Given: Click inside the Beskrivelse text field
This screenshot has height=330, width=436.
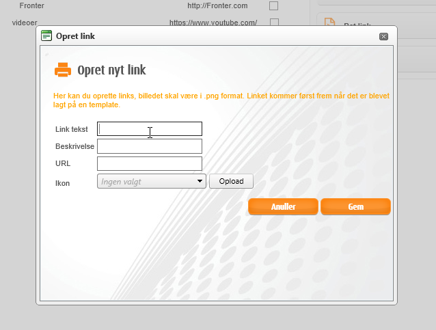Looking at the screenshot, I should (x=150, y=146).
